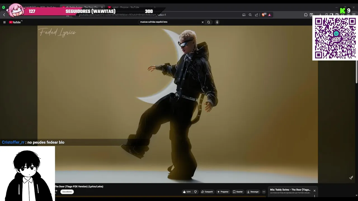Click the mini-player icon at video corner

coord(351,178)
